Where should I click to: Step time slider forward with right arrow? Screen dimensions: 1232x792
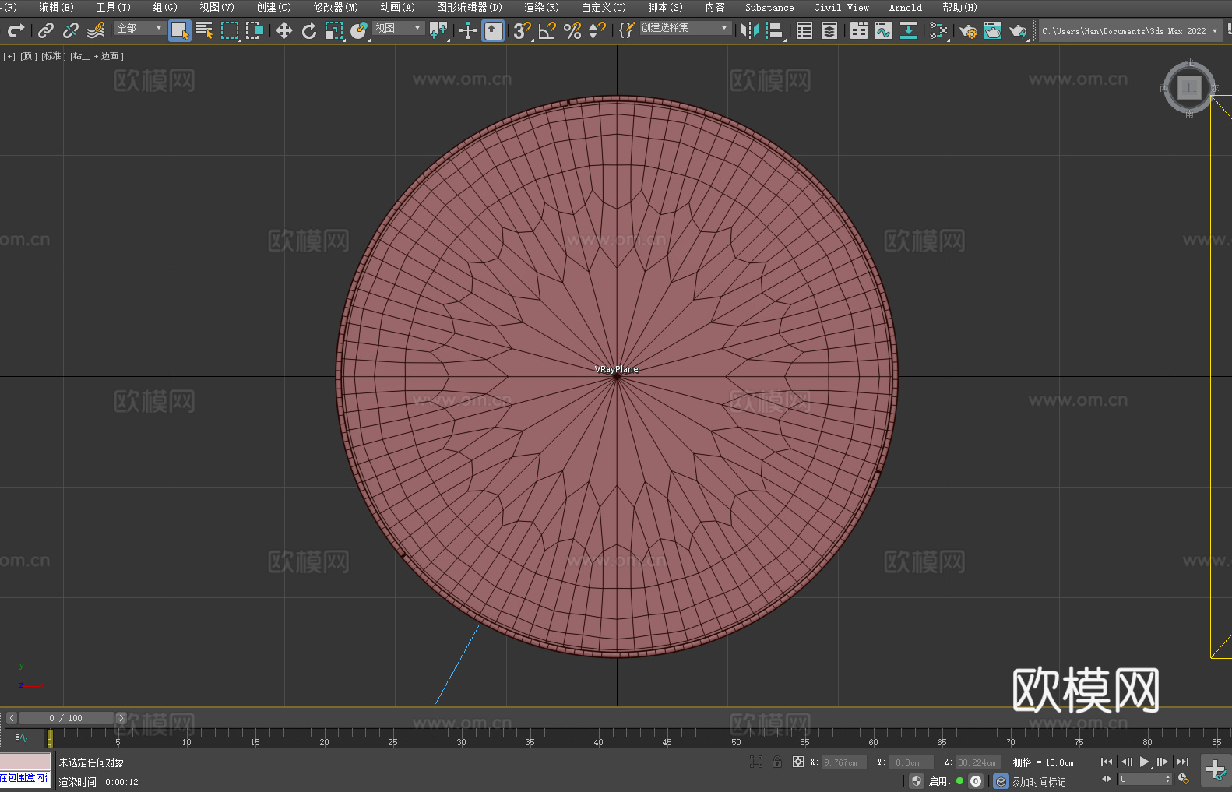pos(121,718)
